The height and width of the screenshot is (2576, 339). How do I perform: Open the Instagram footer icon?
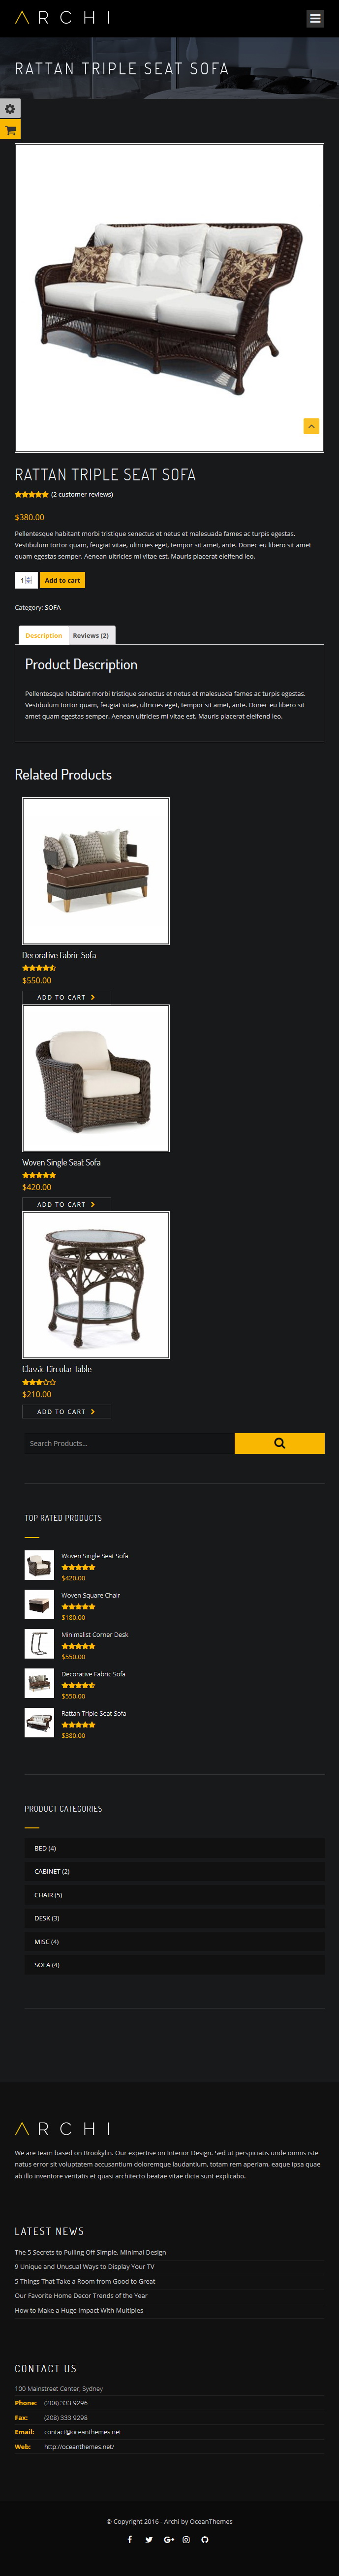coord(186,2539)
